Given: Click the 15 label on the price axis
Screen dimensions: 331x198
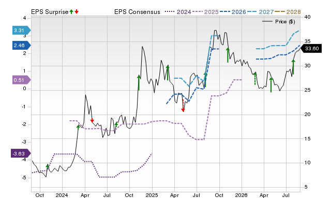Looking at the screenshot, I should [x=308, y=139].
